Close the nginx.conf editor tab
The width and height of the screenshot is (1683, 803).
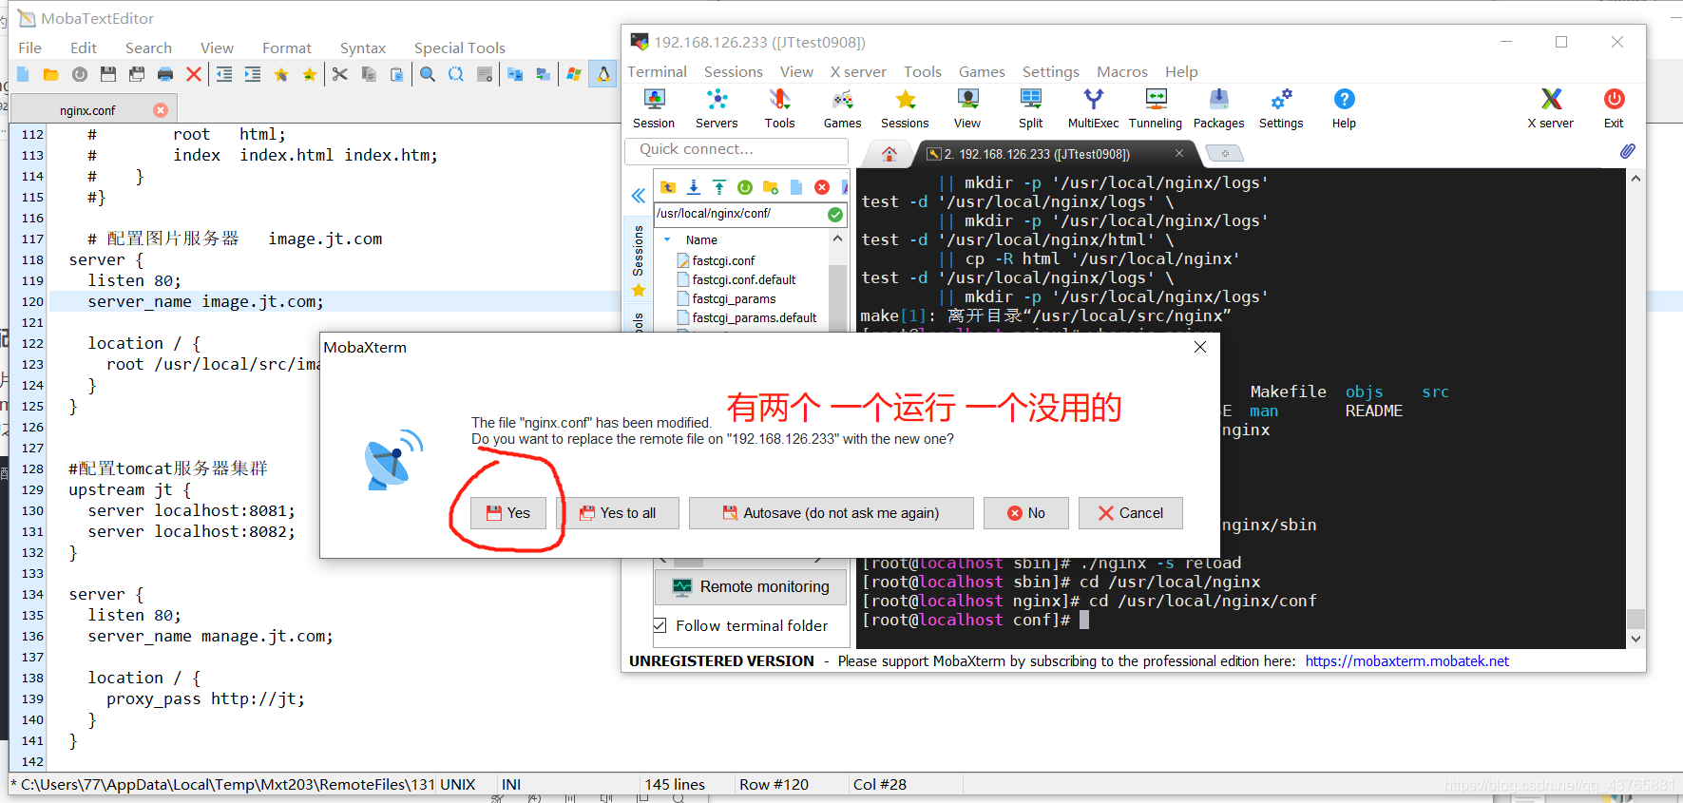point(161,110)
